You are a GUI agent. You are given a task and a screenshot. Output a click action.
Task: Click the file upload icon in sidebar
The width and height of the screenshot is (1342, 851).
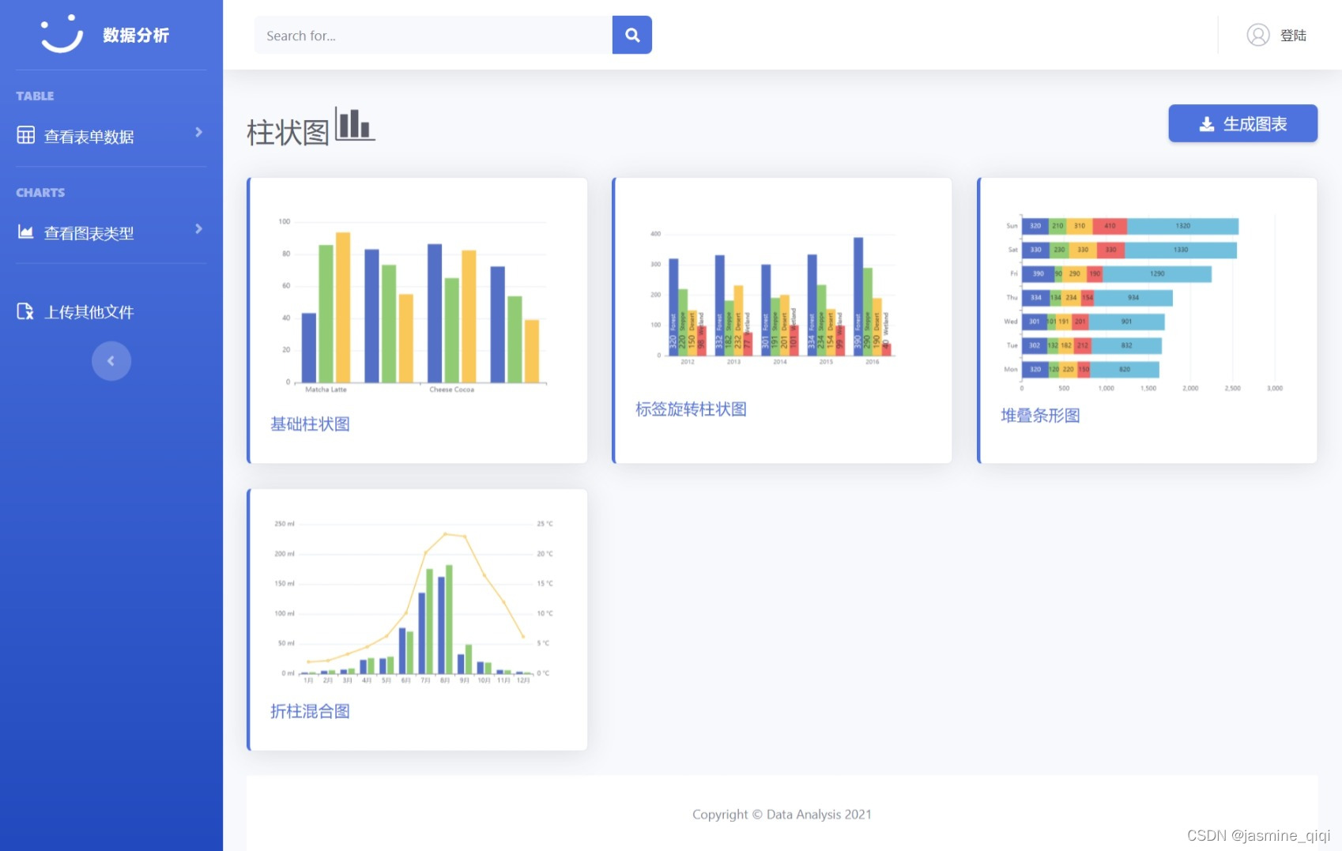click(x=26, y=311)
